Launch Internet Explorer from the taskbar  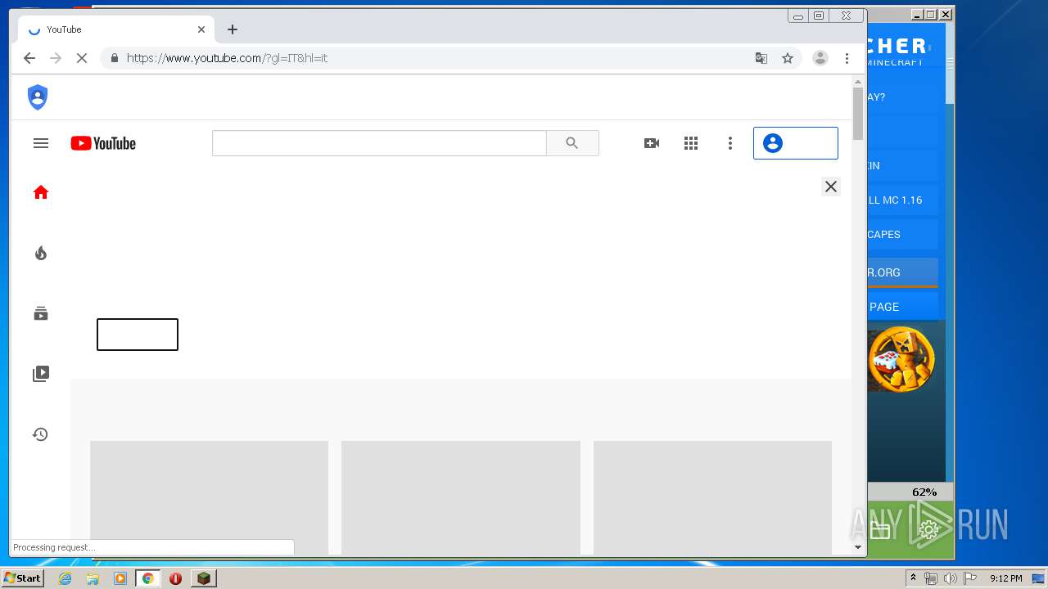click(65, 578)
